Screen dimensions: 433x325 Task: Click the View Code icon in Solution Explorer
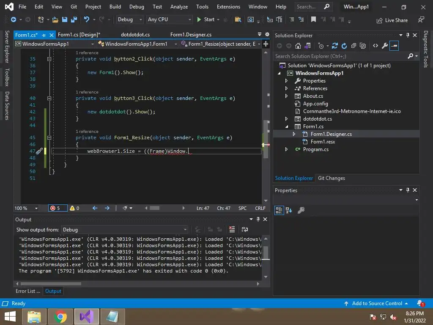tap(375, 46)
